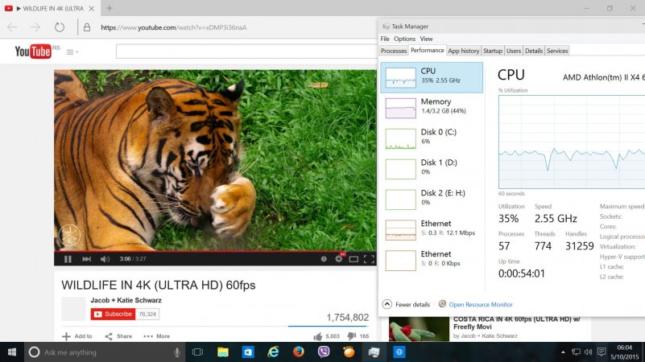Open the More options under video
Viewport: 645px width, 362px height.
click(157, 336)
